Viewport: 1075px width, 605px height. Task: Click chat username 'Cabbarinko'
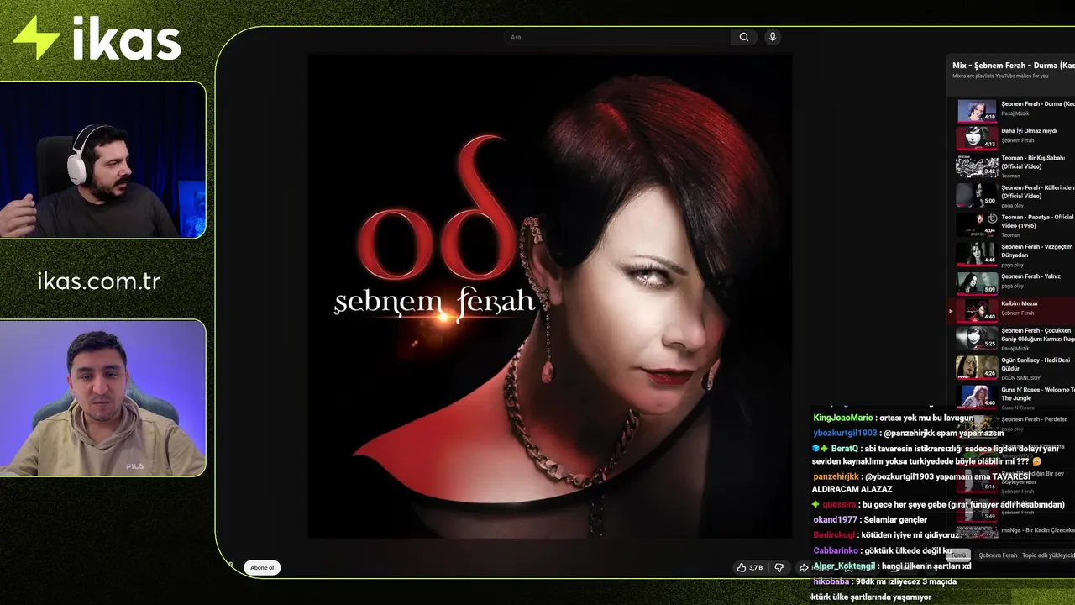click(836, 550)
